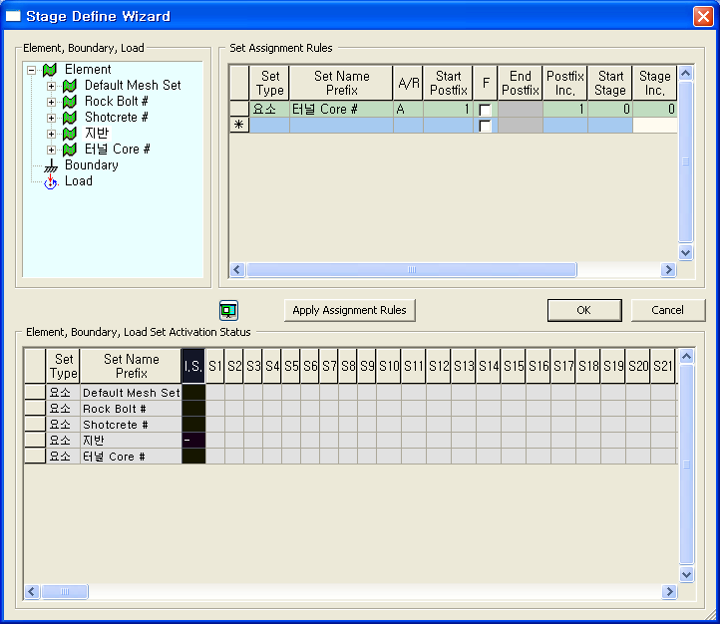The width and height of the screenshot is (720, 624).
Task: Expand the Shotcrete # tree node
Action: [x=52, y=118]
